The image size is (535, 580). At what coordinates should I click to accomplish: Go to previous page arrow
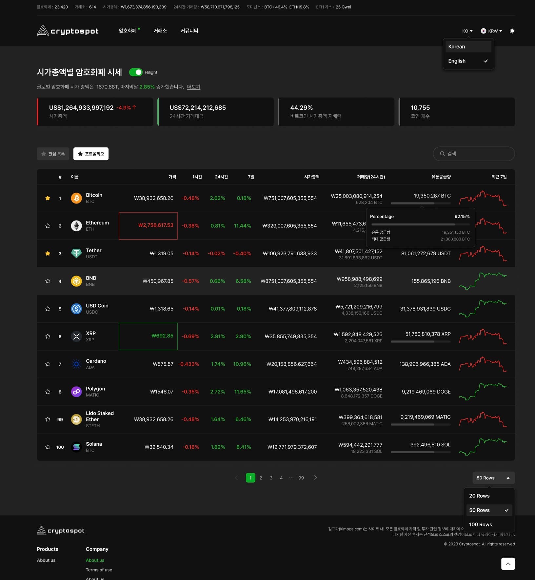tap(236, 478)
